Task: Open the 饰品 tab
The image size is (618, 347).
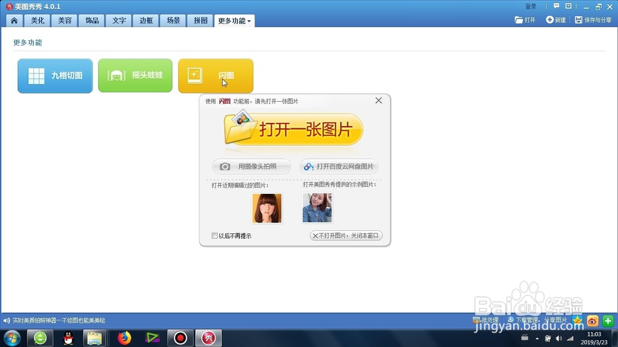Action: (x=92, y=20)
